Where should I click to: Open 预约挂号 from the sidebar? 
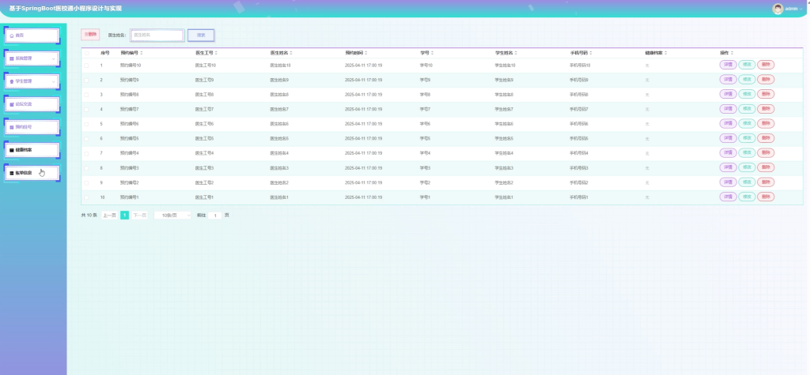click(32, 127)
